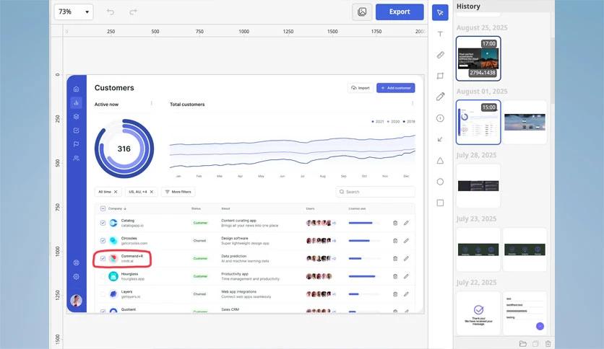Viewport: 604px width, 349px height.
Task: Select the Crop tool
Action: tap(440, 76)
